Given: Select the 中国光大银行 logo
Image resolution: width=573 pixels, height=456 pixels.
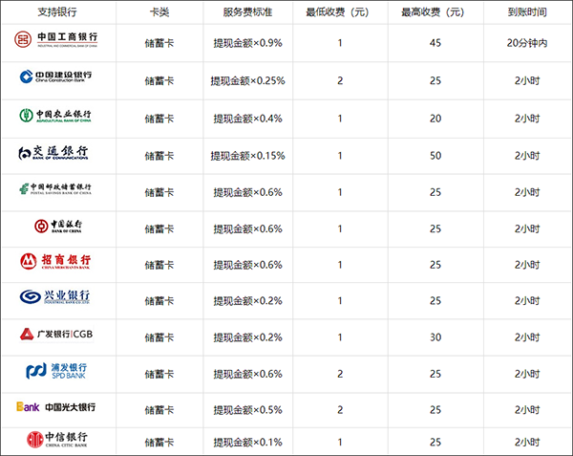Looking at the screenshot, I should (x=57, y=407).
